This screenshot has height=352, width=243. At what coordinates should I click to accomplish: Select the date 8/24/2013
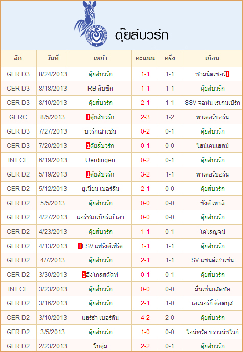pos(53,74)
